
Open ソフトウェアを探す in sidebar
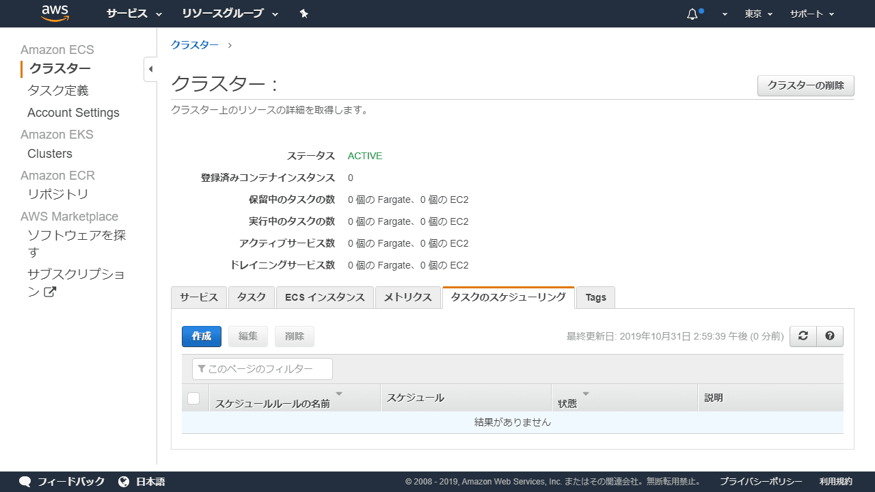(x=77, y=244)
